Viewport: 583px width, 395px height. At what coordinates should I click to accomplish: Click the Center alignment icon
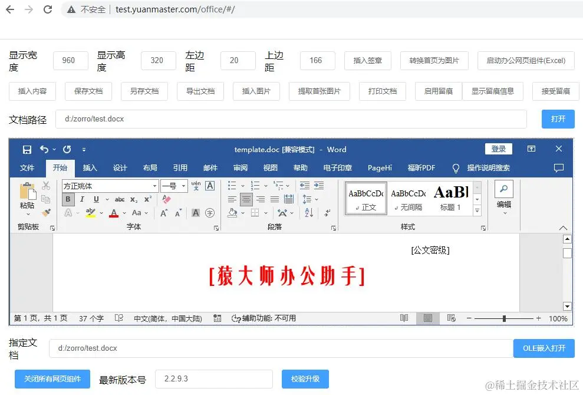pos(246,200)
